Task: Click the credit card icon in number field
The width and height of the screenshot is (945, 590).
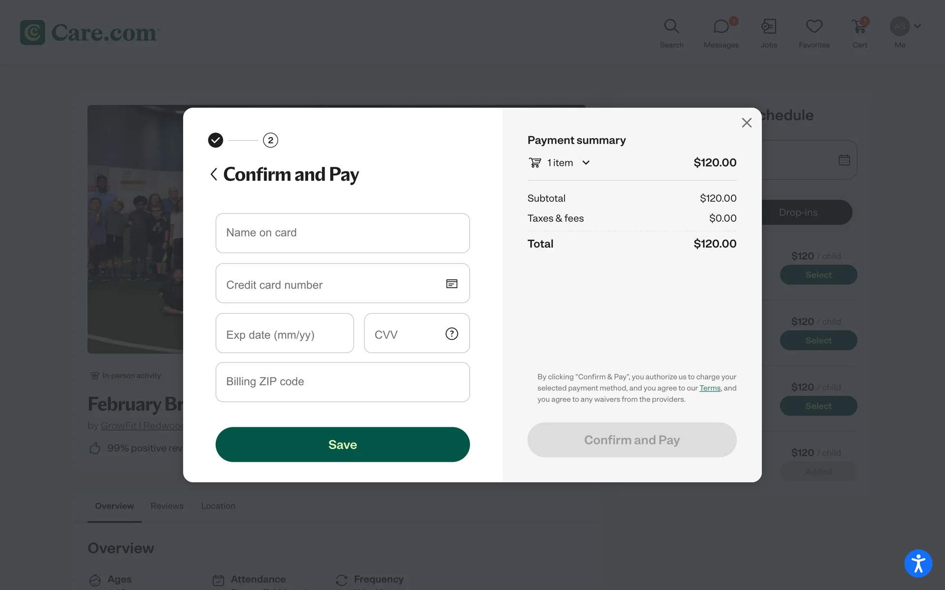Action: pyautogui.click(x=451, y=284)
